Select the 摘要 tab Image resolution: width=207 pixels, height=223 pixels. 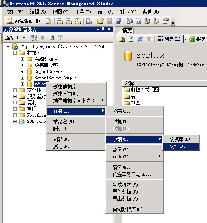coord(127,30)
